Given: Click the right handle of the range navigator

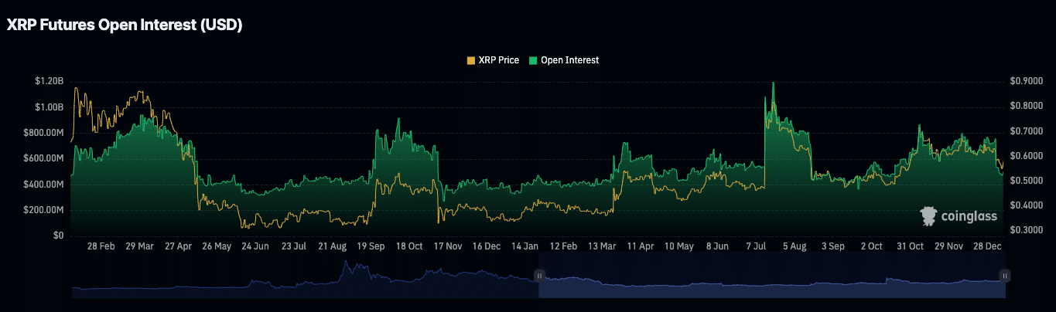Looking at the screenshot, I should tap(1004, 275).
